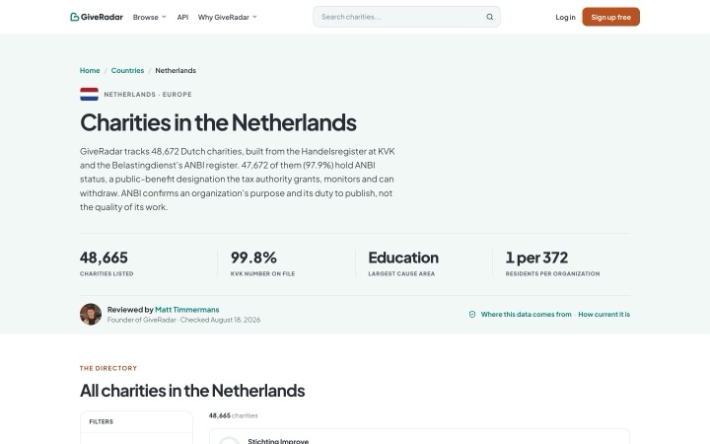Click the Netherlands flag icon
This screenshot has width=710, height=444.
tap(89, 95)
